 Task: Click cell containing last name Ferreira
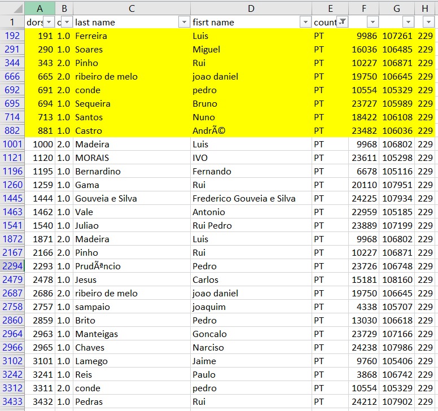click(x=132, y=36)
